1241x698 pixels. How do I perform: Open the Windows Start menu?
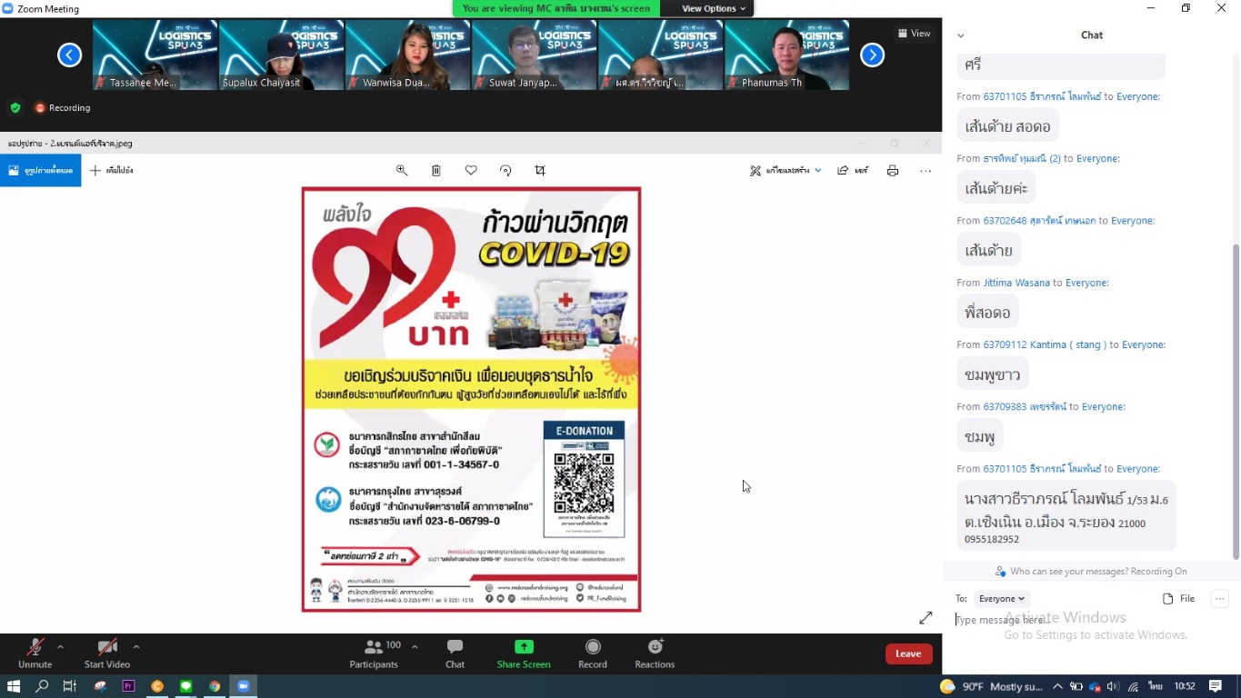[14, 686]
